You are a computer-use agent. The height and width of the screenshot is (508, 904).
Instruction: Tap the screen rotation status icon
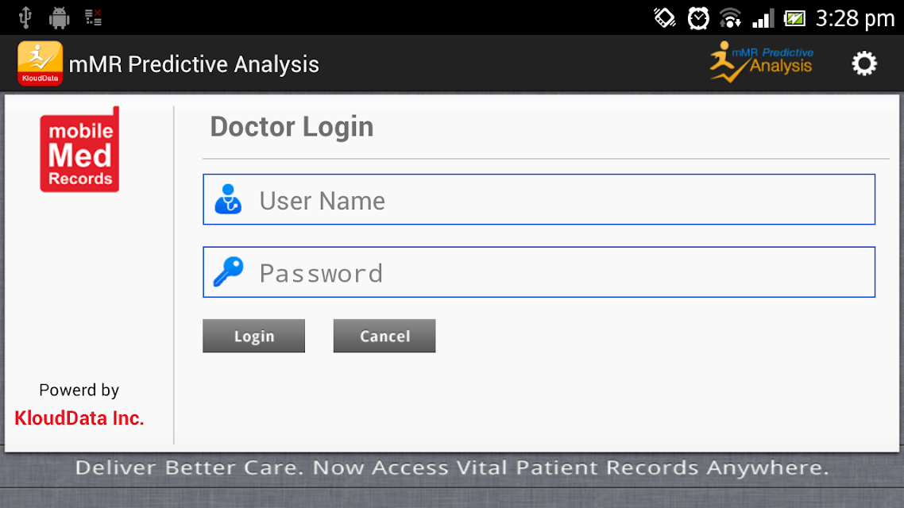click(x=665, y=17)
